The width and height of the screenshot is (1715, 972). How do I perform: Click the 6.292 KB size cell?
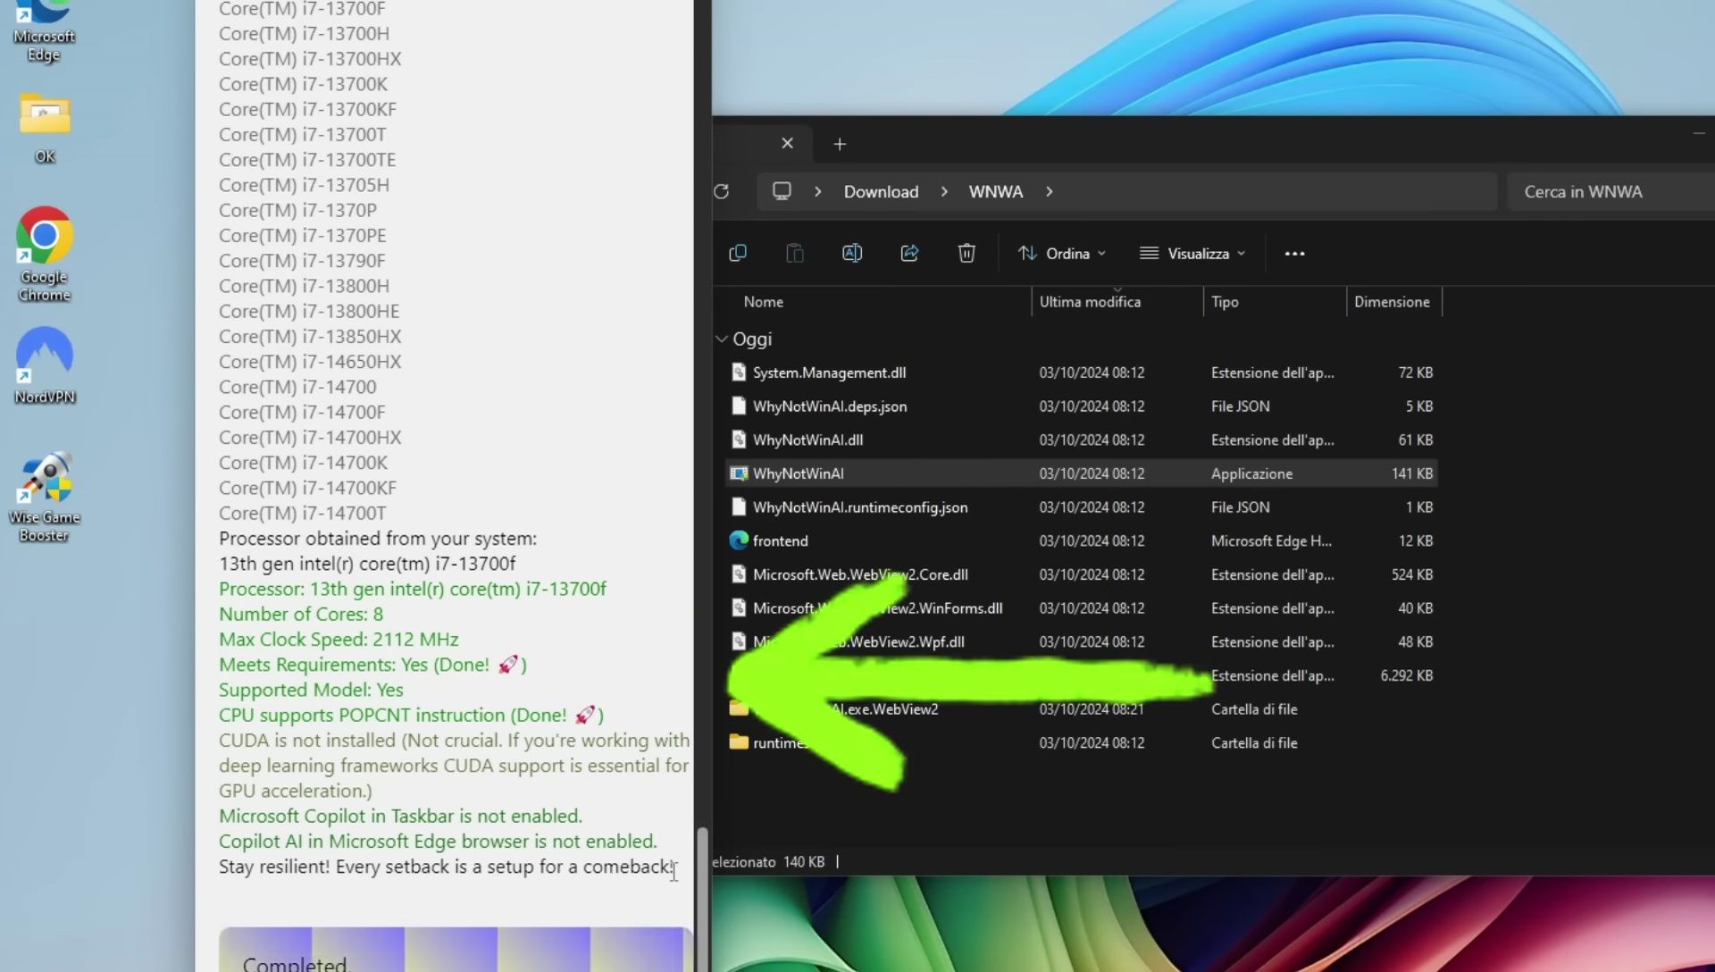(1406, 675)
